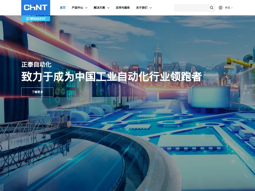The width and height of the screenshot is (255, 191).
Task: Click the 正泰自动化 banner subtitle
Action: point(36,65)
